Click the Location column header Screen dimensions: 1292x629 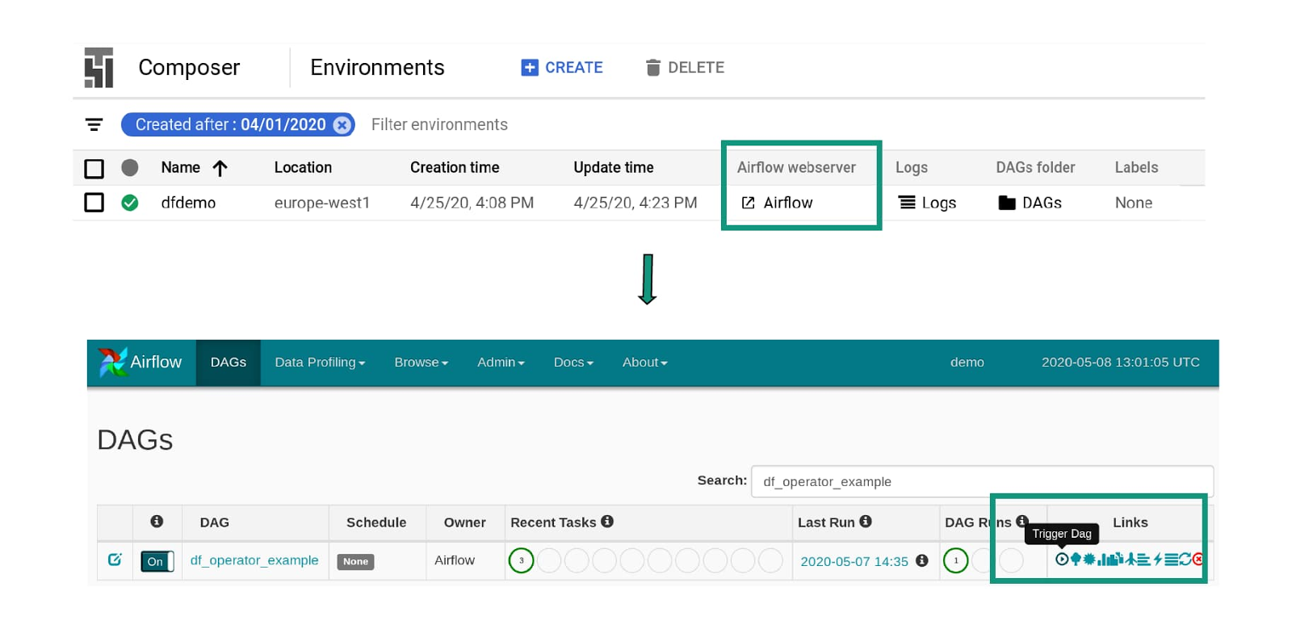click(303, 167)
